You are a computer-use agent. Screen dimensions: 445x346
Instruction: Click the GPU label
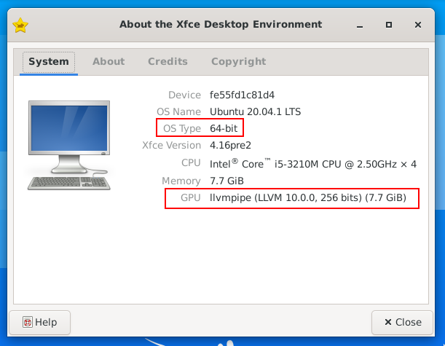click(x=191, y=198)
